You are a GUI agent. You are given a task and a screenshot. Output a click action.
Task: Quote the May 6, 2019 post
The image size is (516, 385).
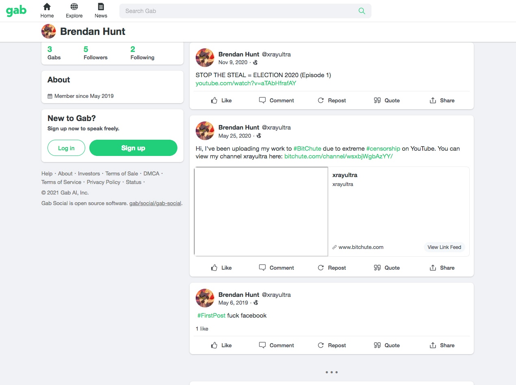coord(387,345)
